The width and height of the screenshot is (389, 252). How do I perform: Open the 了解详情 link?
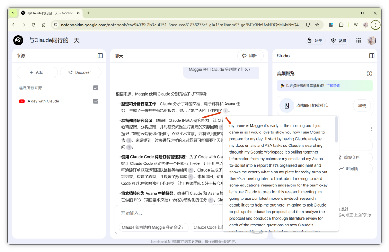pyautogui.click(x=333, y=86)
